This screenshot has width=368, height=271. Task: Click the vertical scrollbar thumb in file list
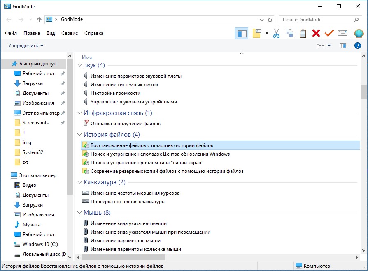tap(363, 92)
